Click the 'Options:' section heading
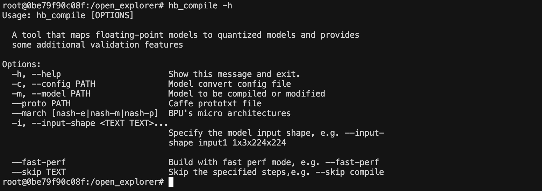542x191 pixels. click(22, 64)
